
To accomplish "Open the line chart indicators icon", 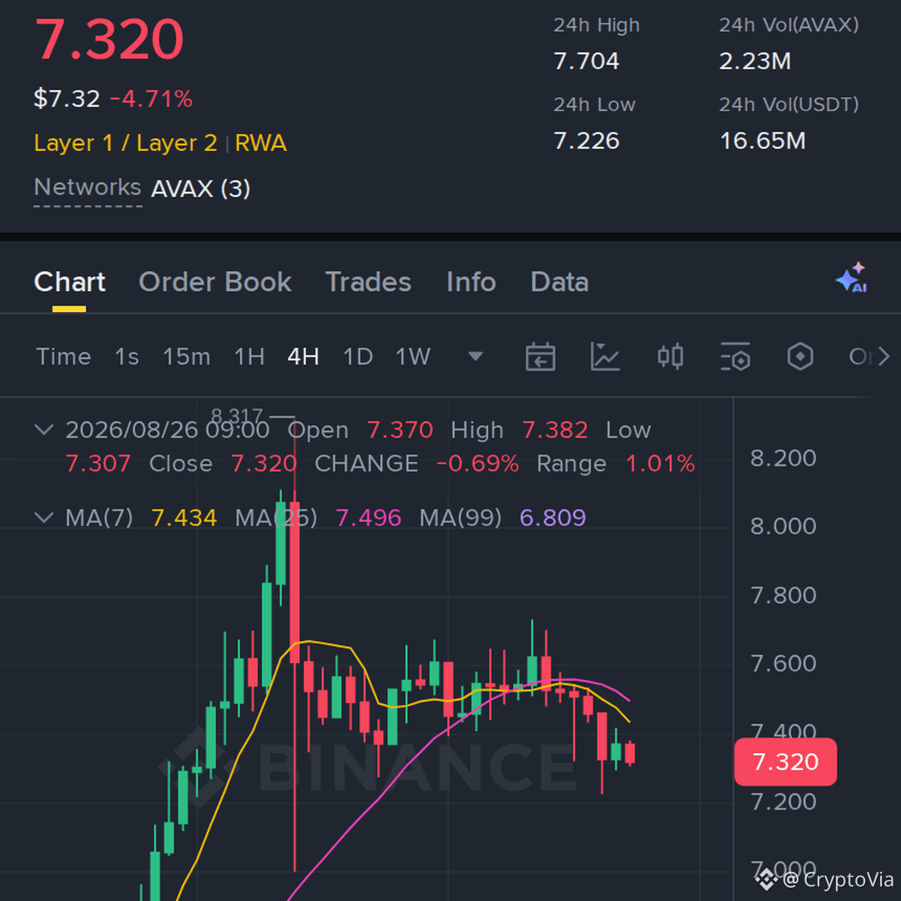I will 605,357.
